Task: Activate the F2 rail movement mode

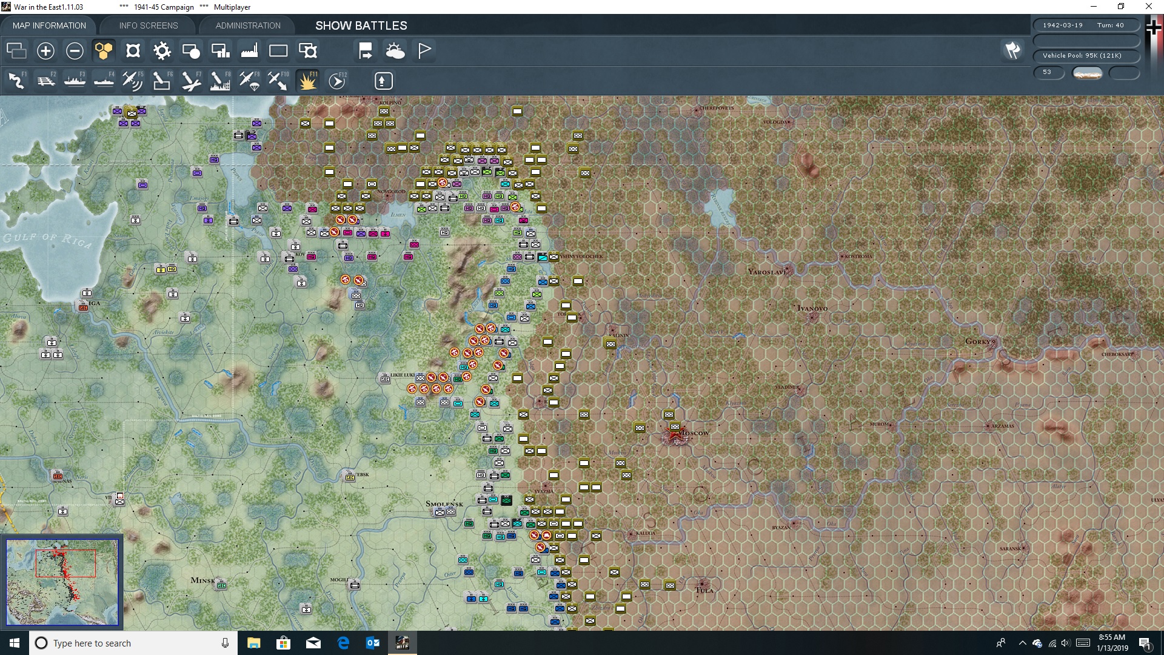Action: pos(46,81)
